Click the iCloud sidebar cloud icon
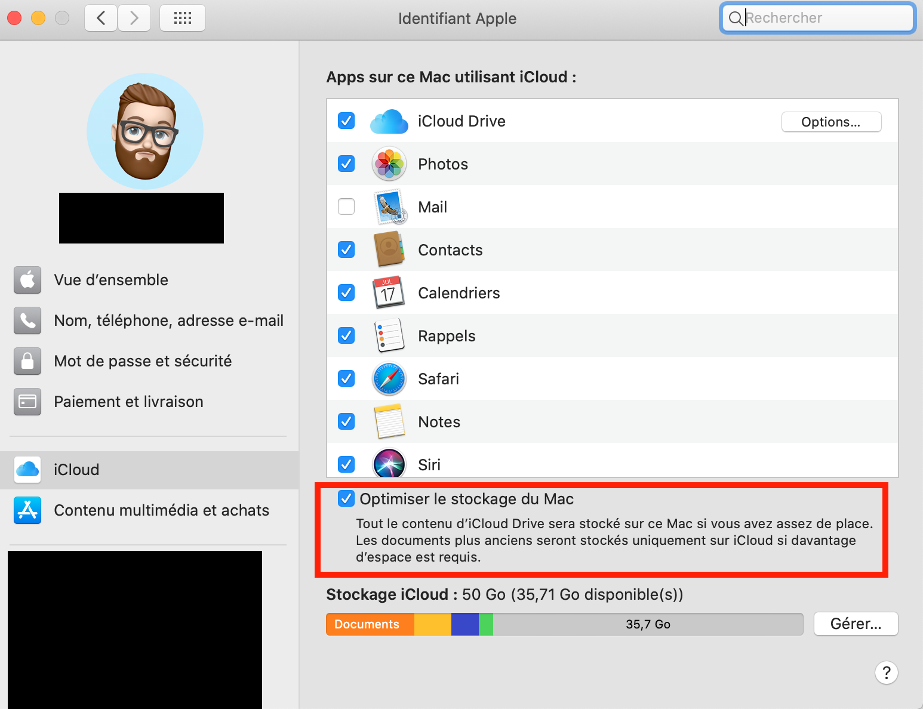Image resolution: width=923 pixels, height=709 pixels. click(x=27, y=470)
